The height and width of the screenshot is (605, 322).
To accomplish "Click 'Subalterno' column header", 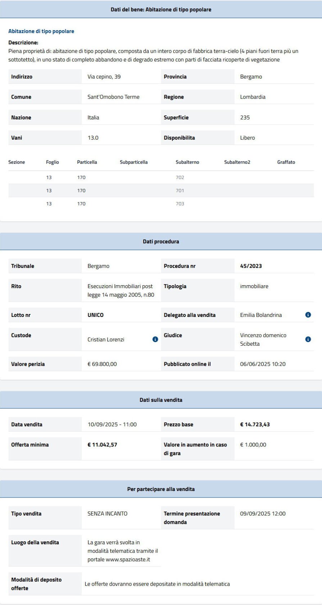I will [187, 162].
